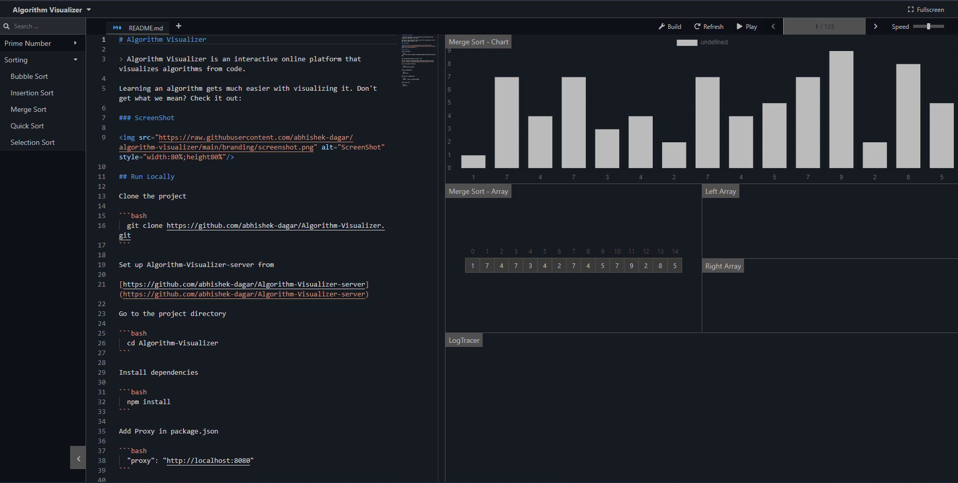Viewport: 958px width, 483px height.
Task: Click line number 19 in the editor gutter
Action: tap(102, 265)
